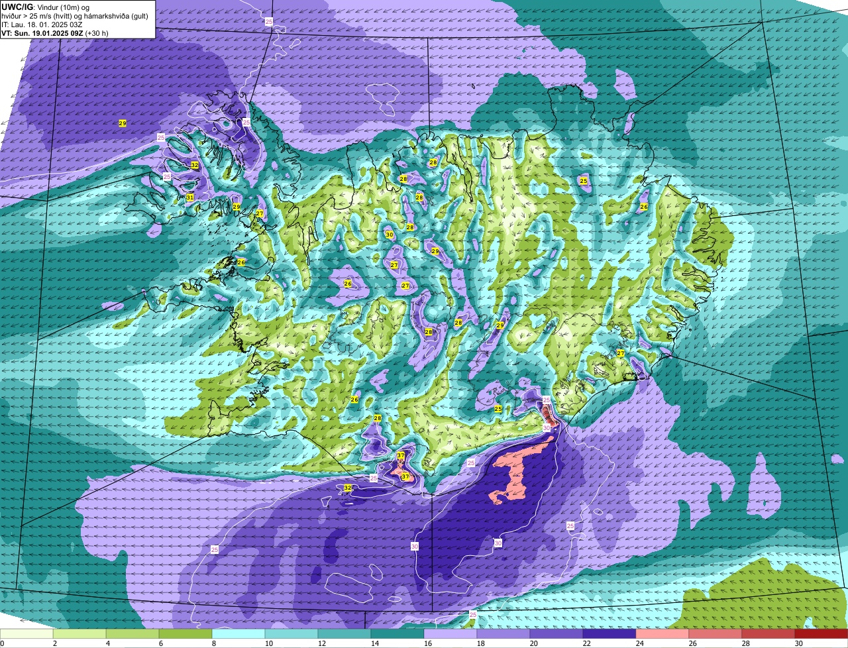Click the legend tick label "24"
This screenshot has width=848, height=648.
(x=639, y=643)
